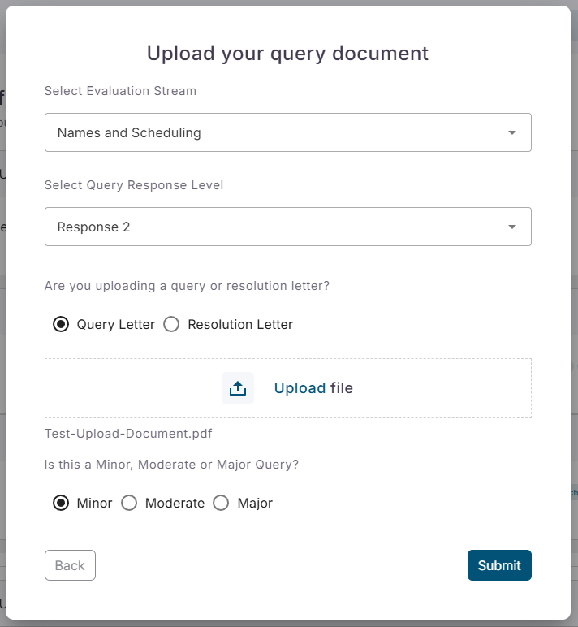Pick the Major query option

[221, 503]
